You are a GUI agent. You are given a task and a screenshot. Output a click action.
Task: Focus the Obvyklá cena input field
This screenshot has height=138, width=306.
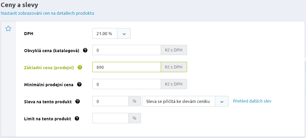(x=126, y=50)
